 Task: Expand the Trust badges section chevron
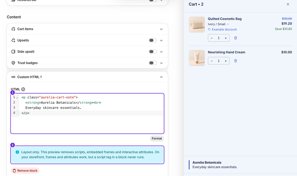161,63
